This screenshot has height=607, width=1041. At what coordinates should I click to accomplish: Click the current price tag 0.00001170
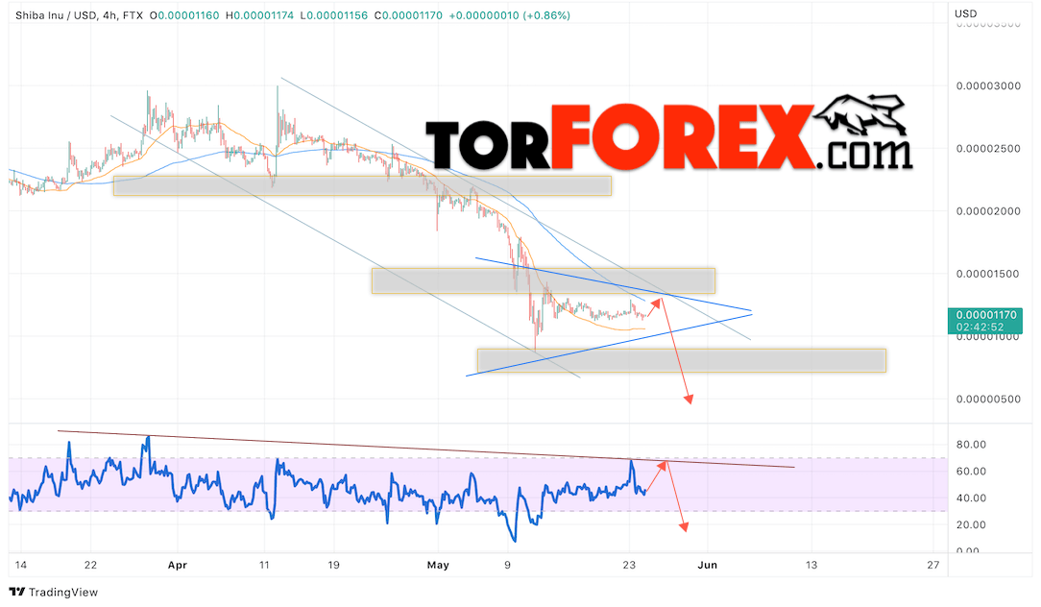986,321
